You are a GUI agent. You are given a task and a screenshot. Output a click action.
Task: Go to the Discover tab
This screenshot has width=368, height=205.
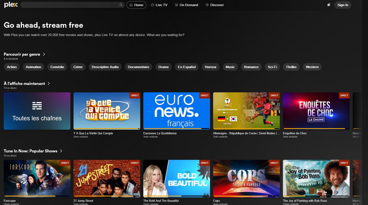point(215,5)
